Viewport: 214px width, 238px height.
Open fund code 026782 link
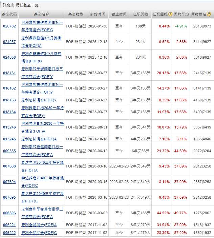pyautogui.click(x=9, y=26)
